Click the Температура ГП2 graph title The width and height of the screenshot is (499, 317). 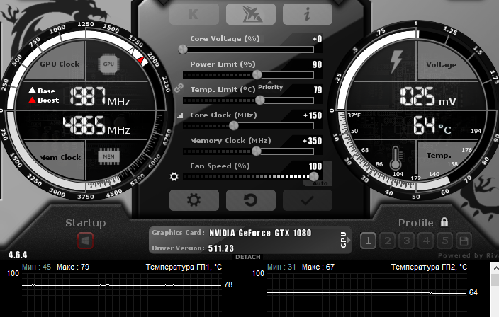click(x=429, y=267)
